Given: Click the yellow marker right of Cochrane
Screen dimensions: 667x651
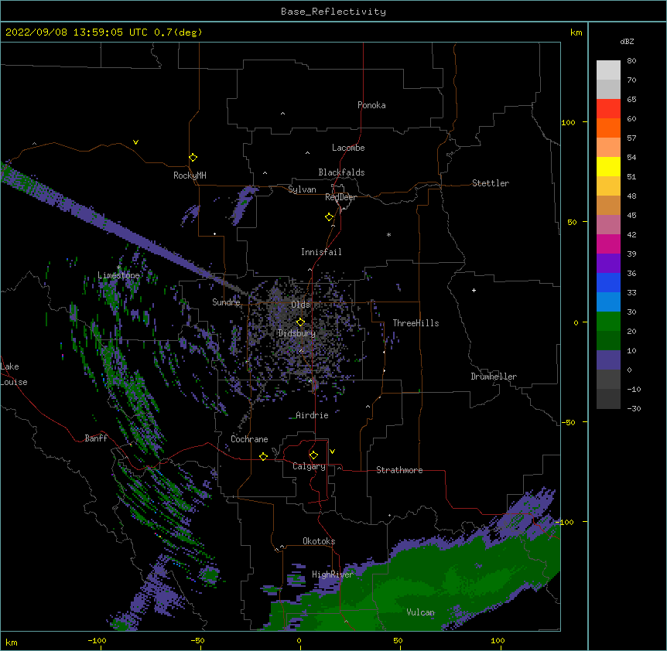Looking at the screenshot, I should pyautogui.click(x=263, y=456).
